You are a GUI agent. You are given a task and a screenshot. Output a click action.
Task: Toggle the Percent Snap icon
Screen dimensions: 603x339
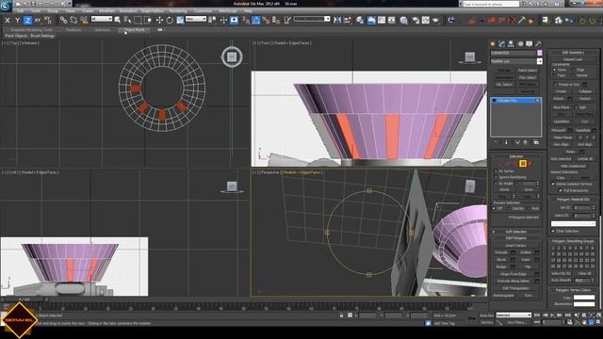[266, 20]
